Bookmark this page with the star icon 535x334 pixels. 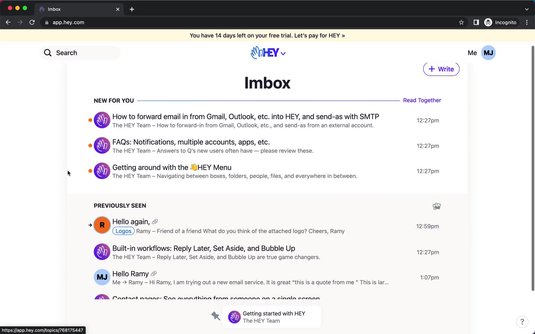[461, 22]
